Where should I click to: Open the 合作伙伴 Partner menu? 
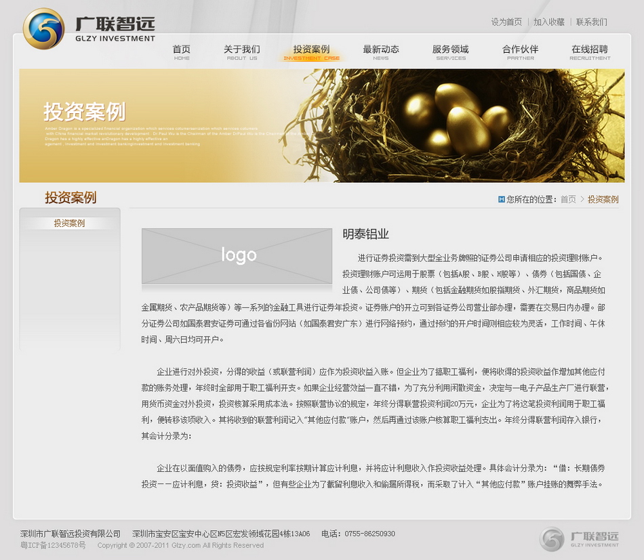[521, 53]
